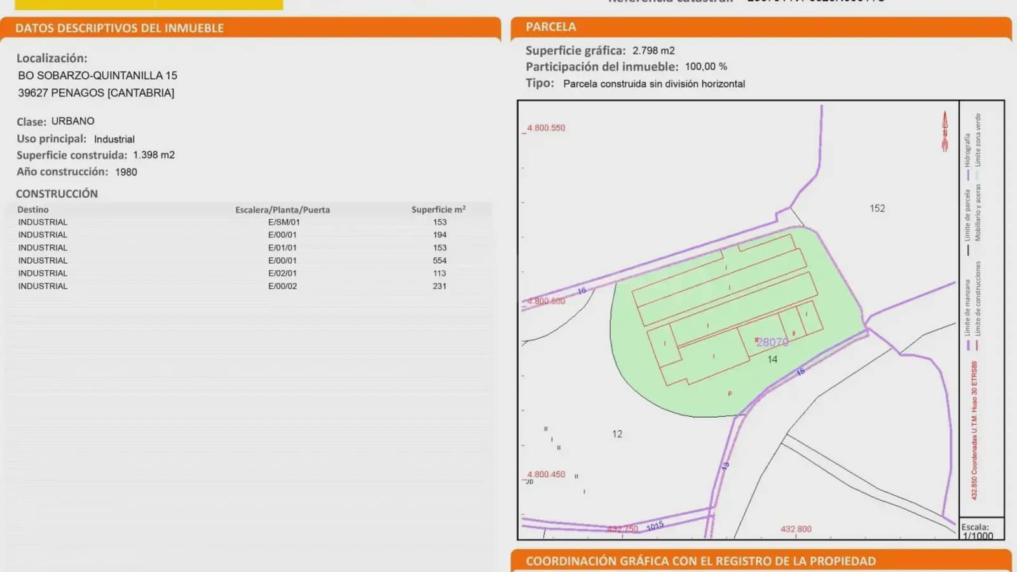Click the black Límite de parcela legend line

[x=968, y=250]
